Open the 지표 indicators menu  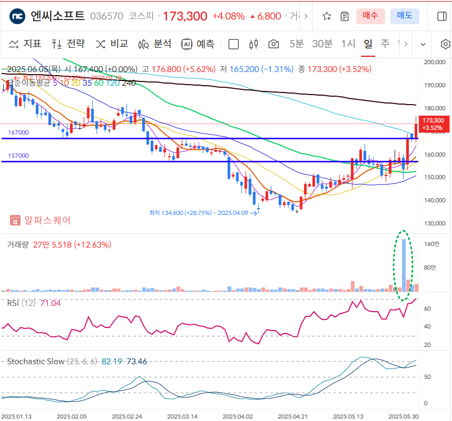(x=25, y=44)
